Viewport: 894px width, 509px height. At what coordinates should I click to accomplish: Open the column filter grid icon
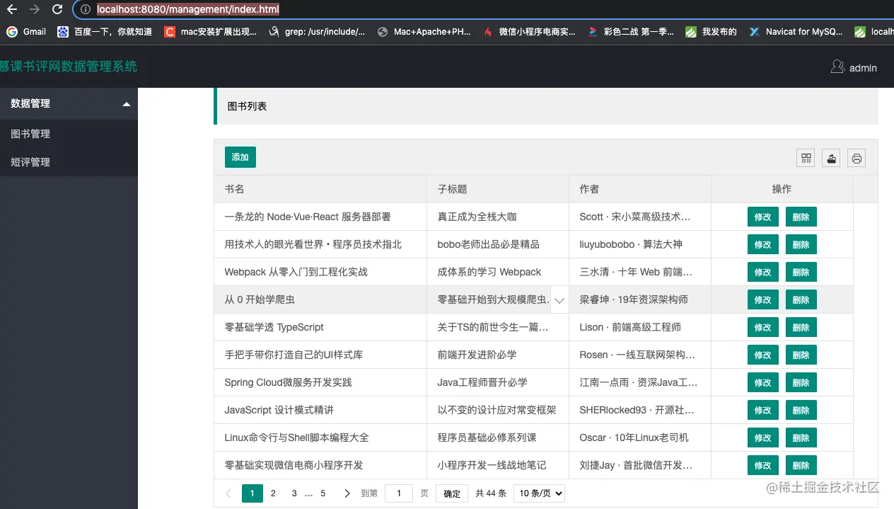click(x=806, y=159)
